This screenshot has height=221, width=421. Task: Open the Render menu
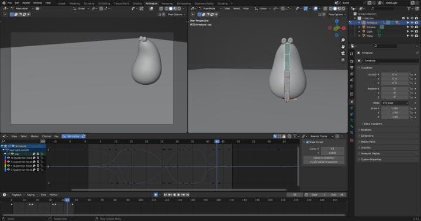[26, 3]
